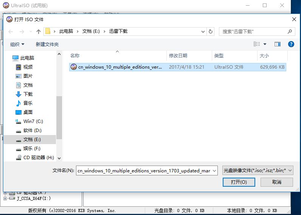Screen dimensions: 301x215
Task: Click 新建文件夹 button
Action: (47, 45)
